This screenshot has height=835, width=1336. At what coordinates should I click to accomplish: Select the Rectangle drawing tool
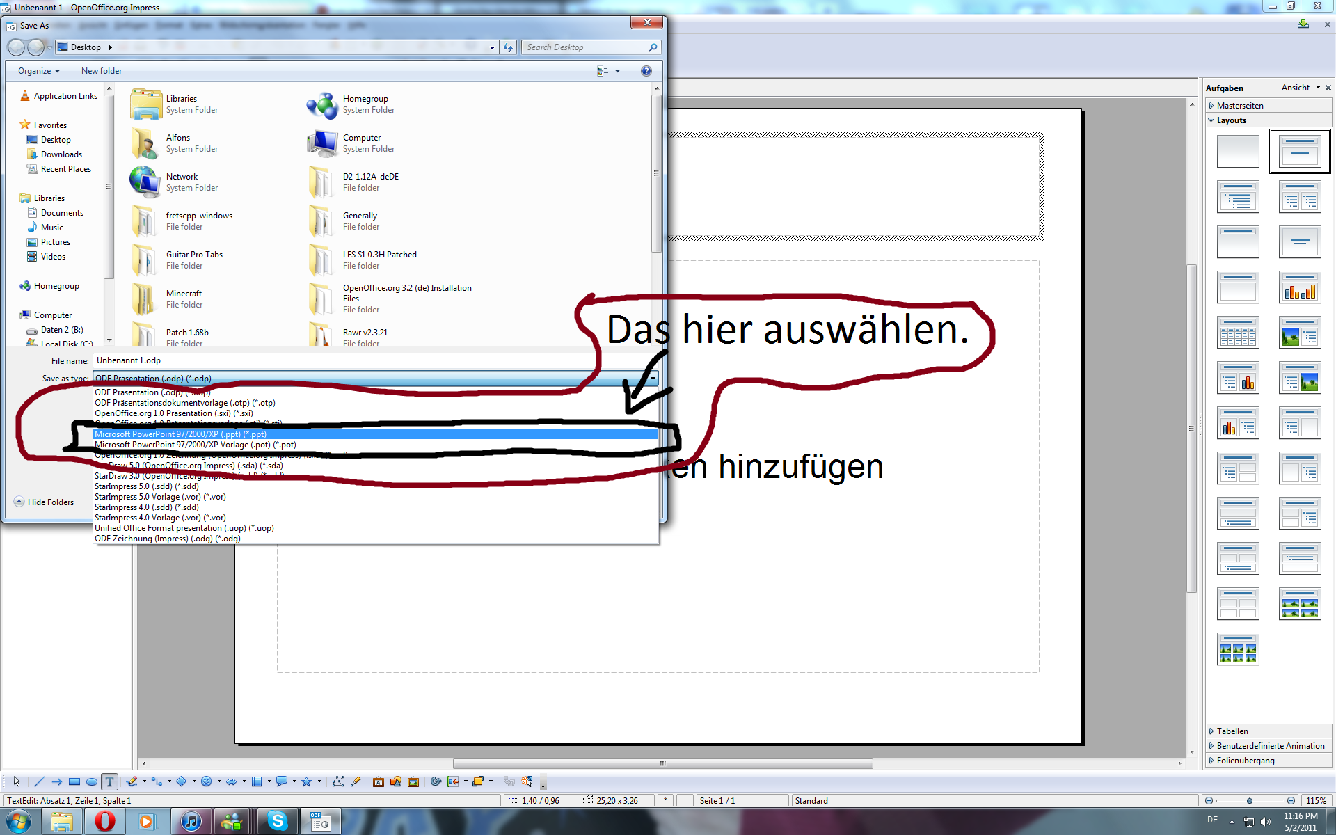pyautogui.click(x=74, y=781)
